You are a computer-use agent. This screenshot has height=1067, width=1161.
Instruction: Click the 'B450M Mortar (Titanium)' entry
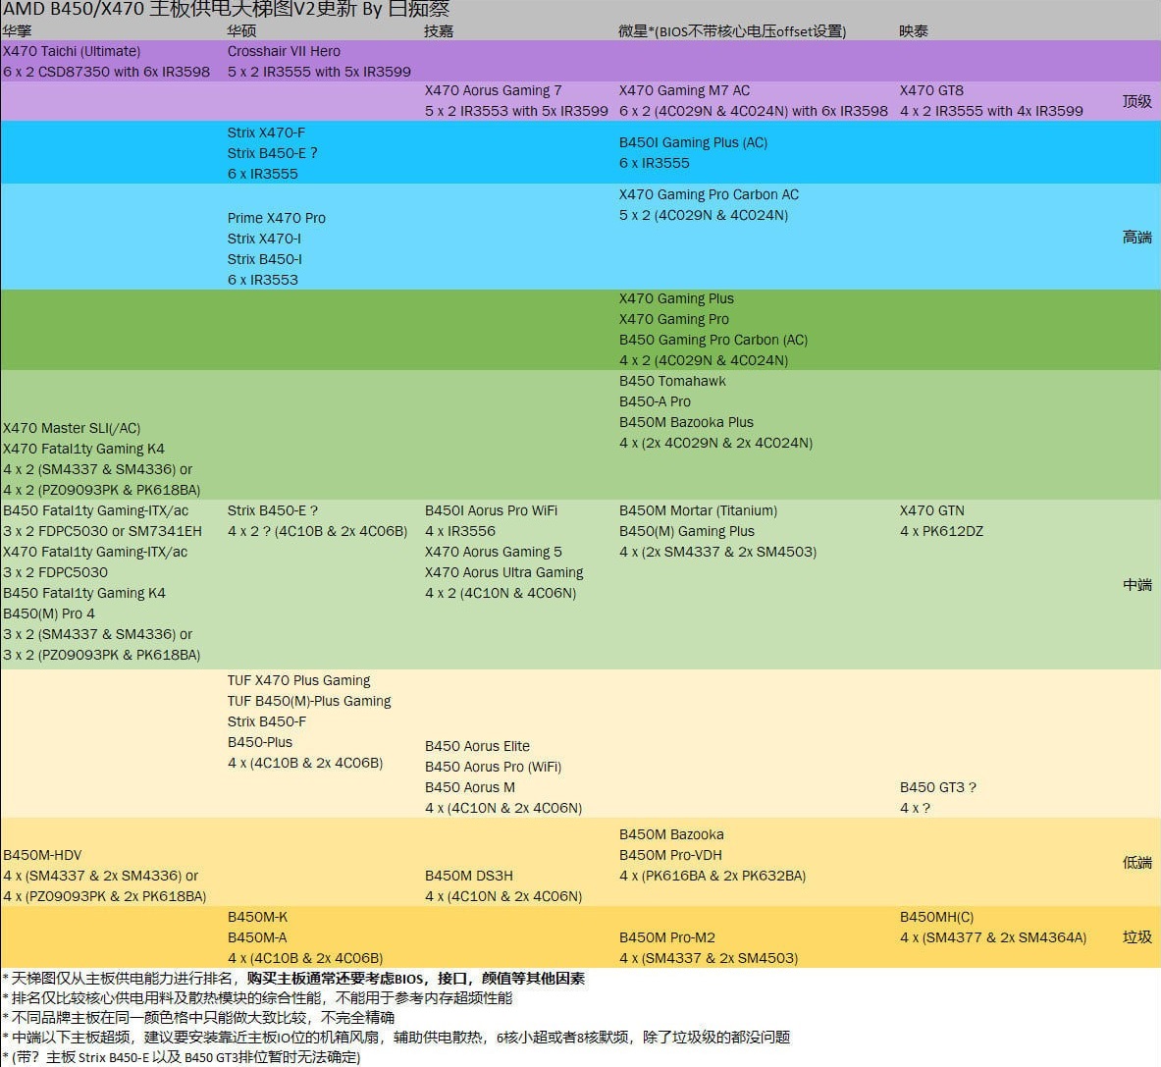coord(698,510)
